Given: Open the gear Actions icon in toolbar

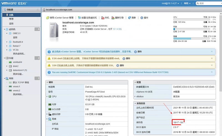Looking at the screenshot, I should point(142,18).
